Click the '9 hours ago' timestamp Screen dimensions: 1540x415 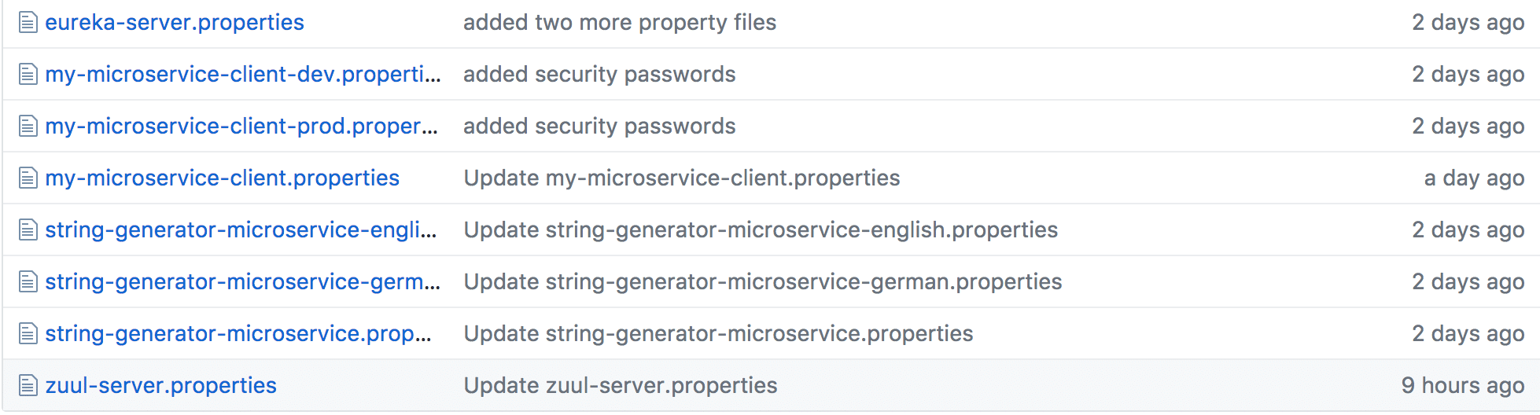[1463, 386]
